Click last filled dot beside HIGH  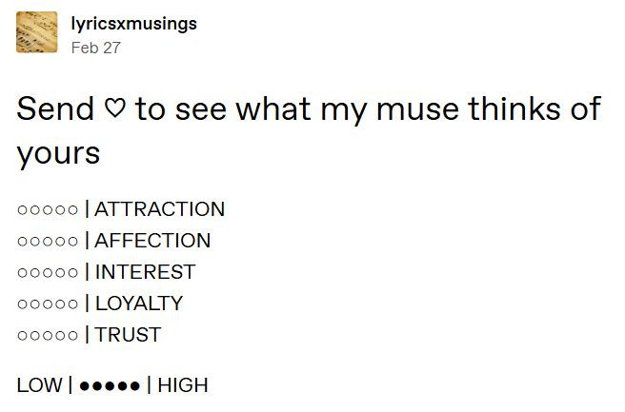(135, 386)
